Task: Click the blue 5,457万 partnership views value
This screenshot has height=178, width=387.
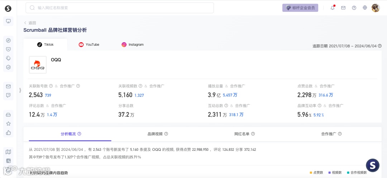Action: tap(230, 95)
